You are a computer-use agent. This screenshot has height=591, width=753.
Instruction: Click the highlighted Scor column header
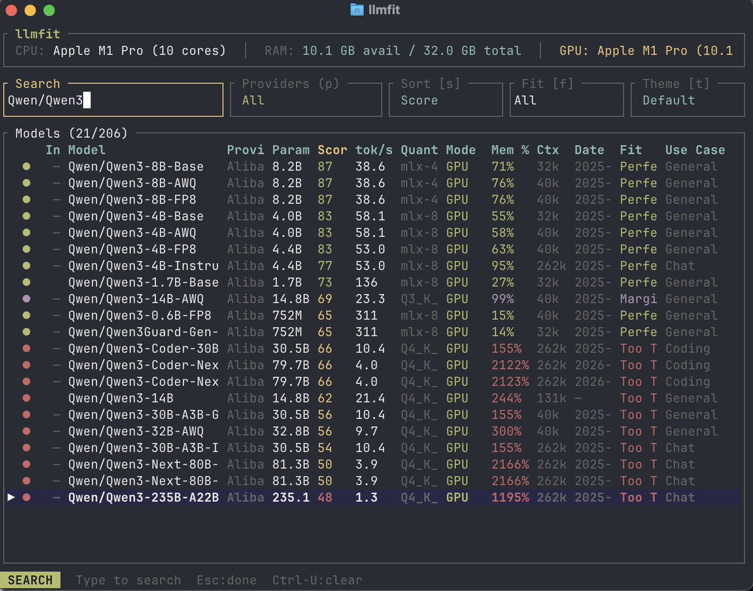tap(333, 150)
